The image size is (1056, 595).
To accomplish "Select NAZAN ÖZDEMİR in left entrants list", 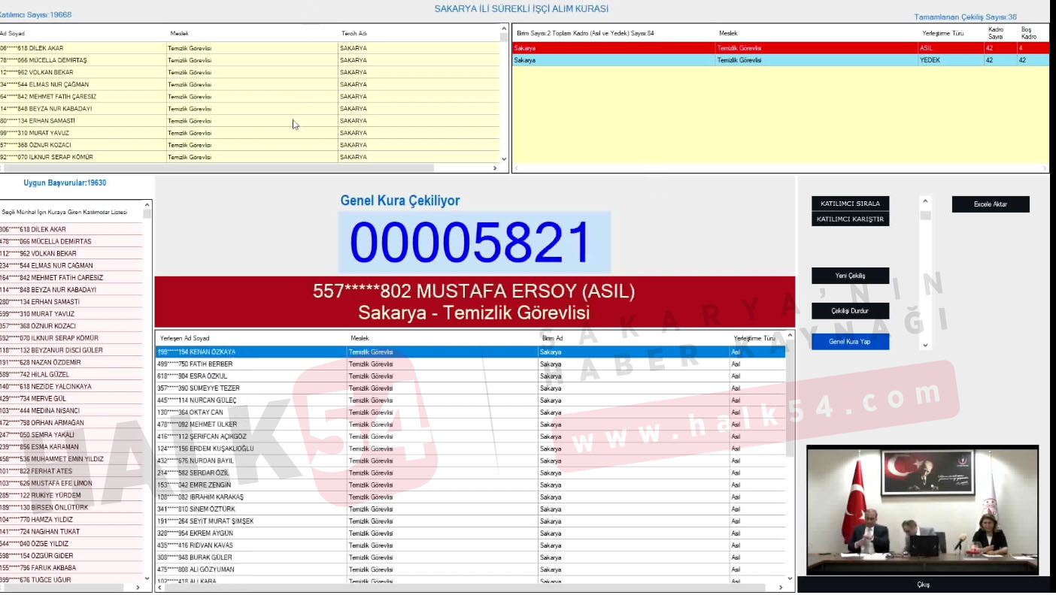I will pyautogui.click(x=71, y=362).
